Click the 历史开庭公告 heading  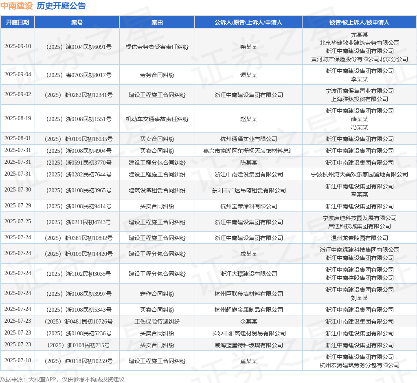tap(61, 6)
